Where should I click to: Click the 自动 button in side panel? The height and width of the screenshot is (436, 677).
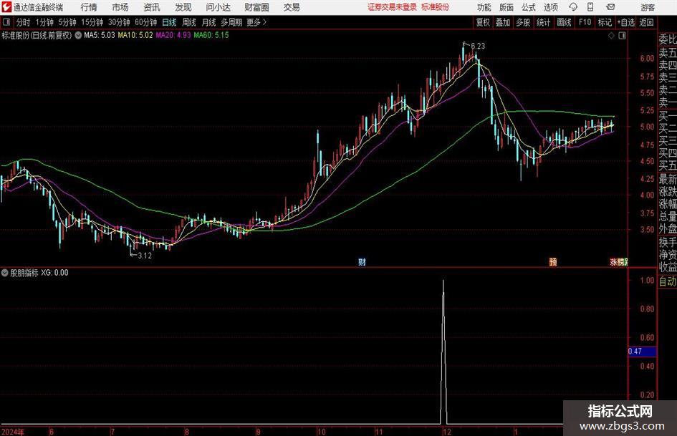click(668, 281)
